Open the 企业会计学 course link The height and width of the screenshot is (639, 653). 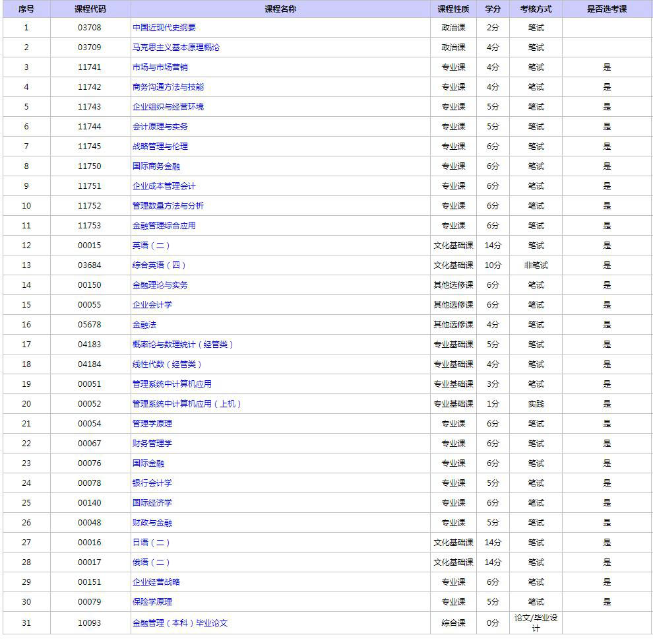152,305
